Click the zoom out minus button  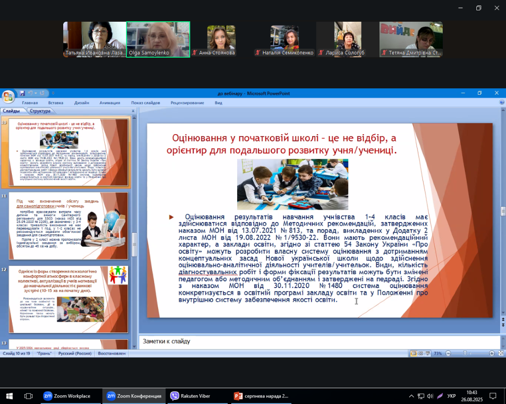coord(448,353)
